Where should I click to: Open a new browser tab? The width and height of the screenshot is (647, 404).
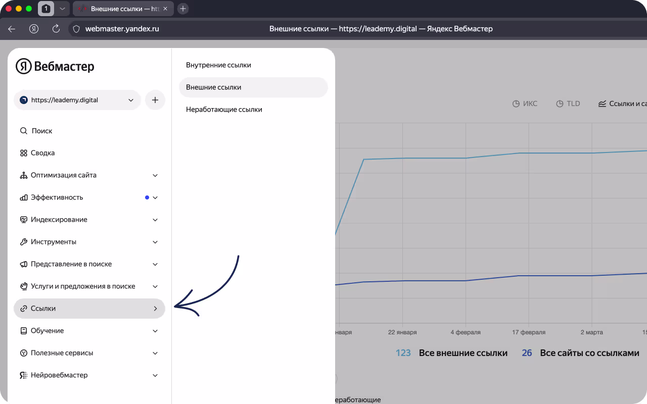[x=183, y=9]
